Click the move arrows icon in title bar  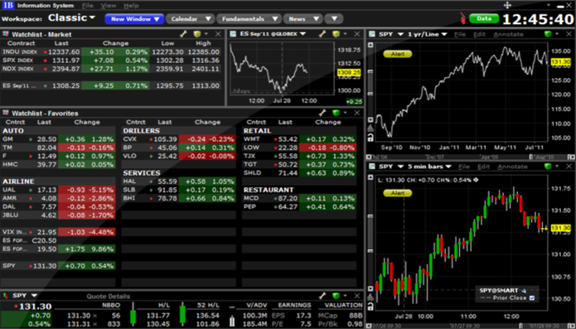[x=507, y=5]
